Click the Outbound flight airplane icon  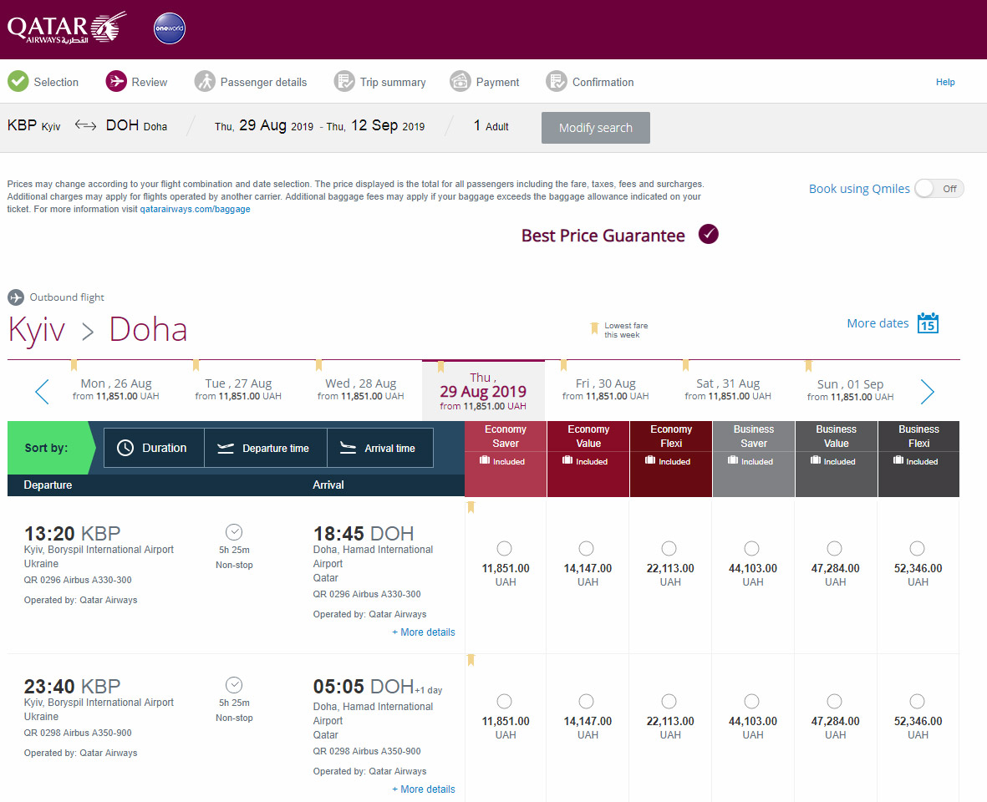click(x=16, y=297)
